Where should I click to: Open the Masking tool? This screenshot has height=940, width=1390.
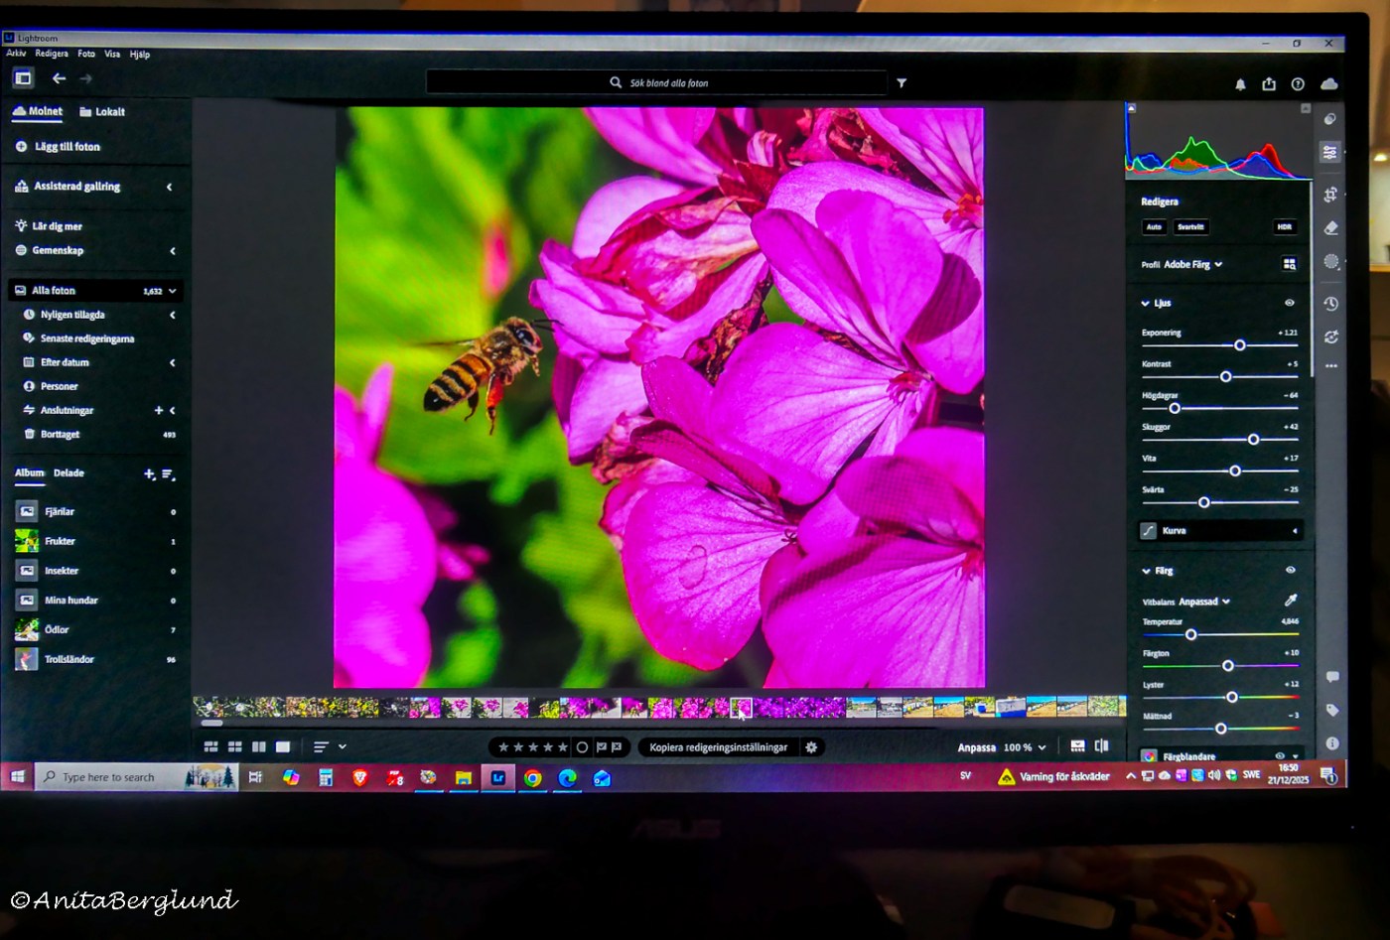click(1331, 262)
